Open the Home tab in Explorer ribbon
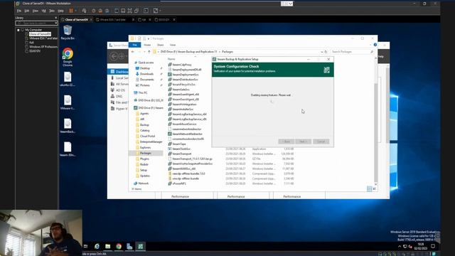455x256 pixels. [x=147, y=45]
